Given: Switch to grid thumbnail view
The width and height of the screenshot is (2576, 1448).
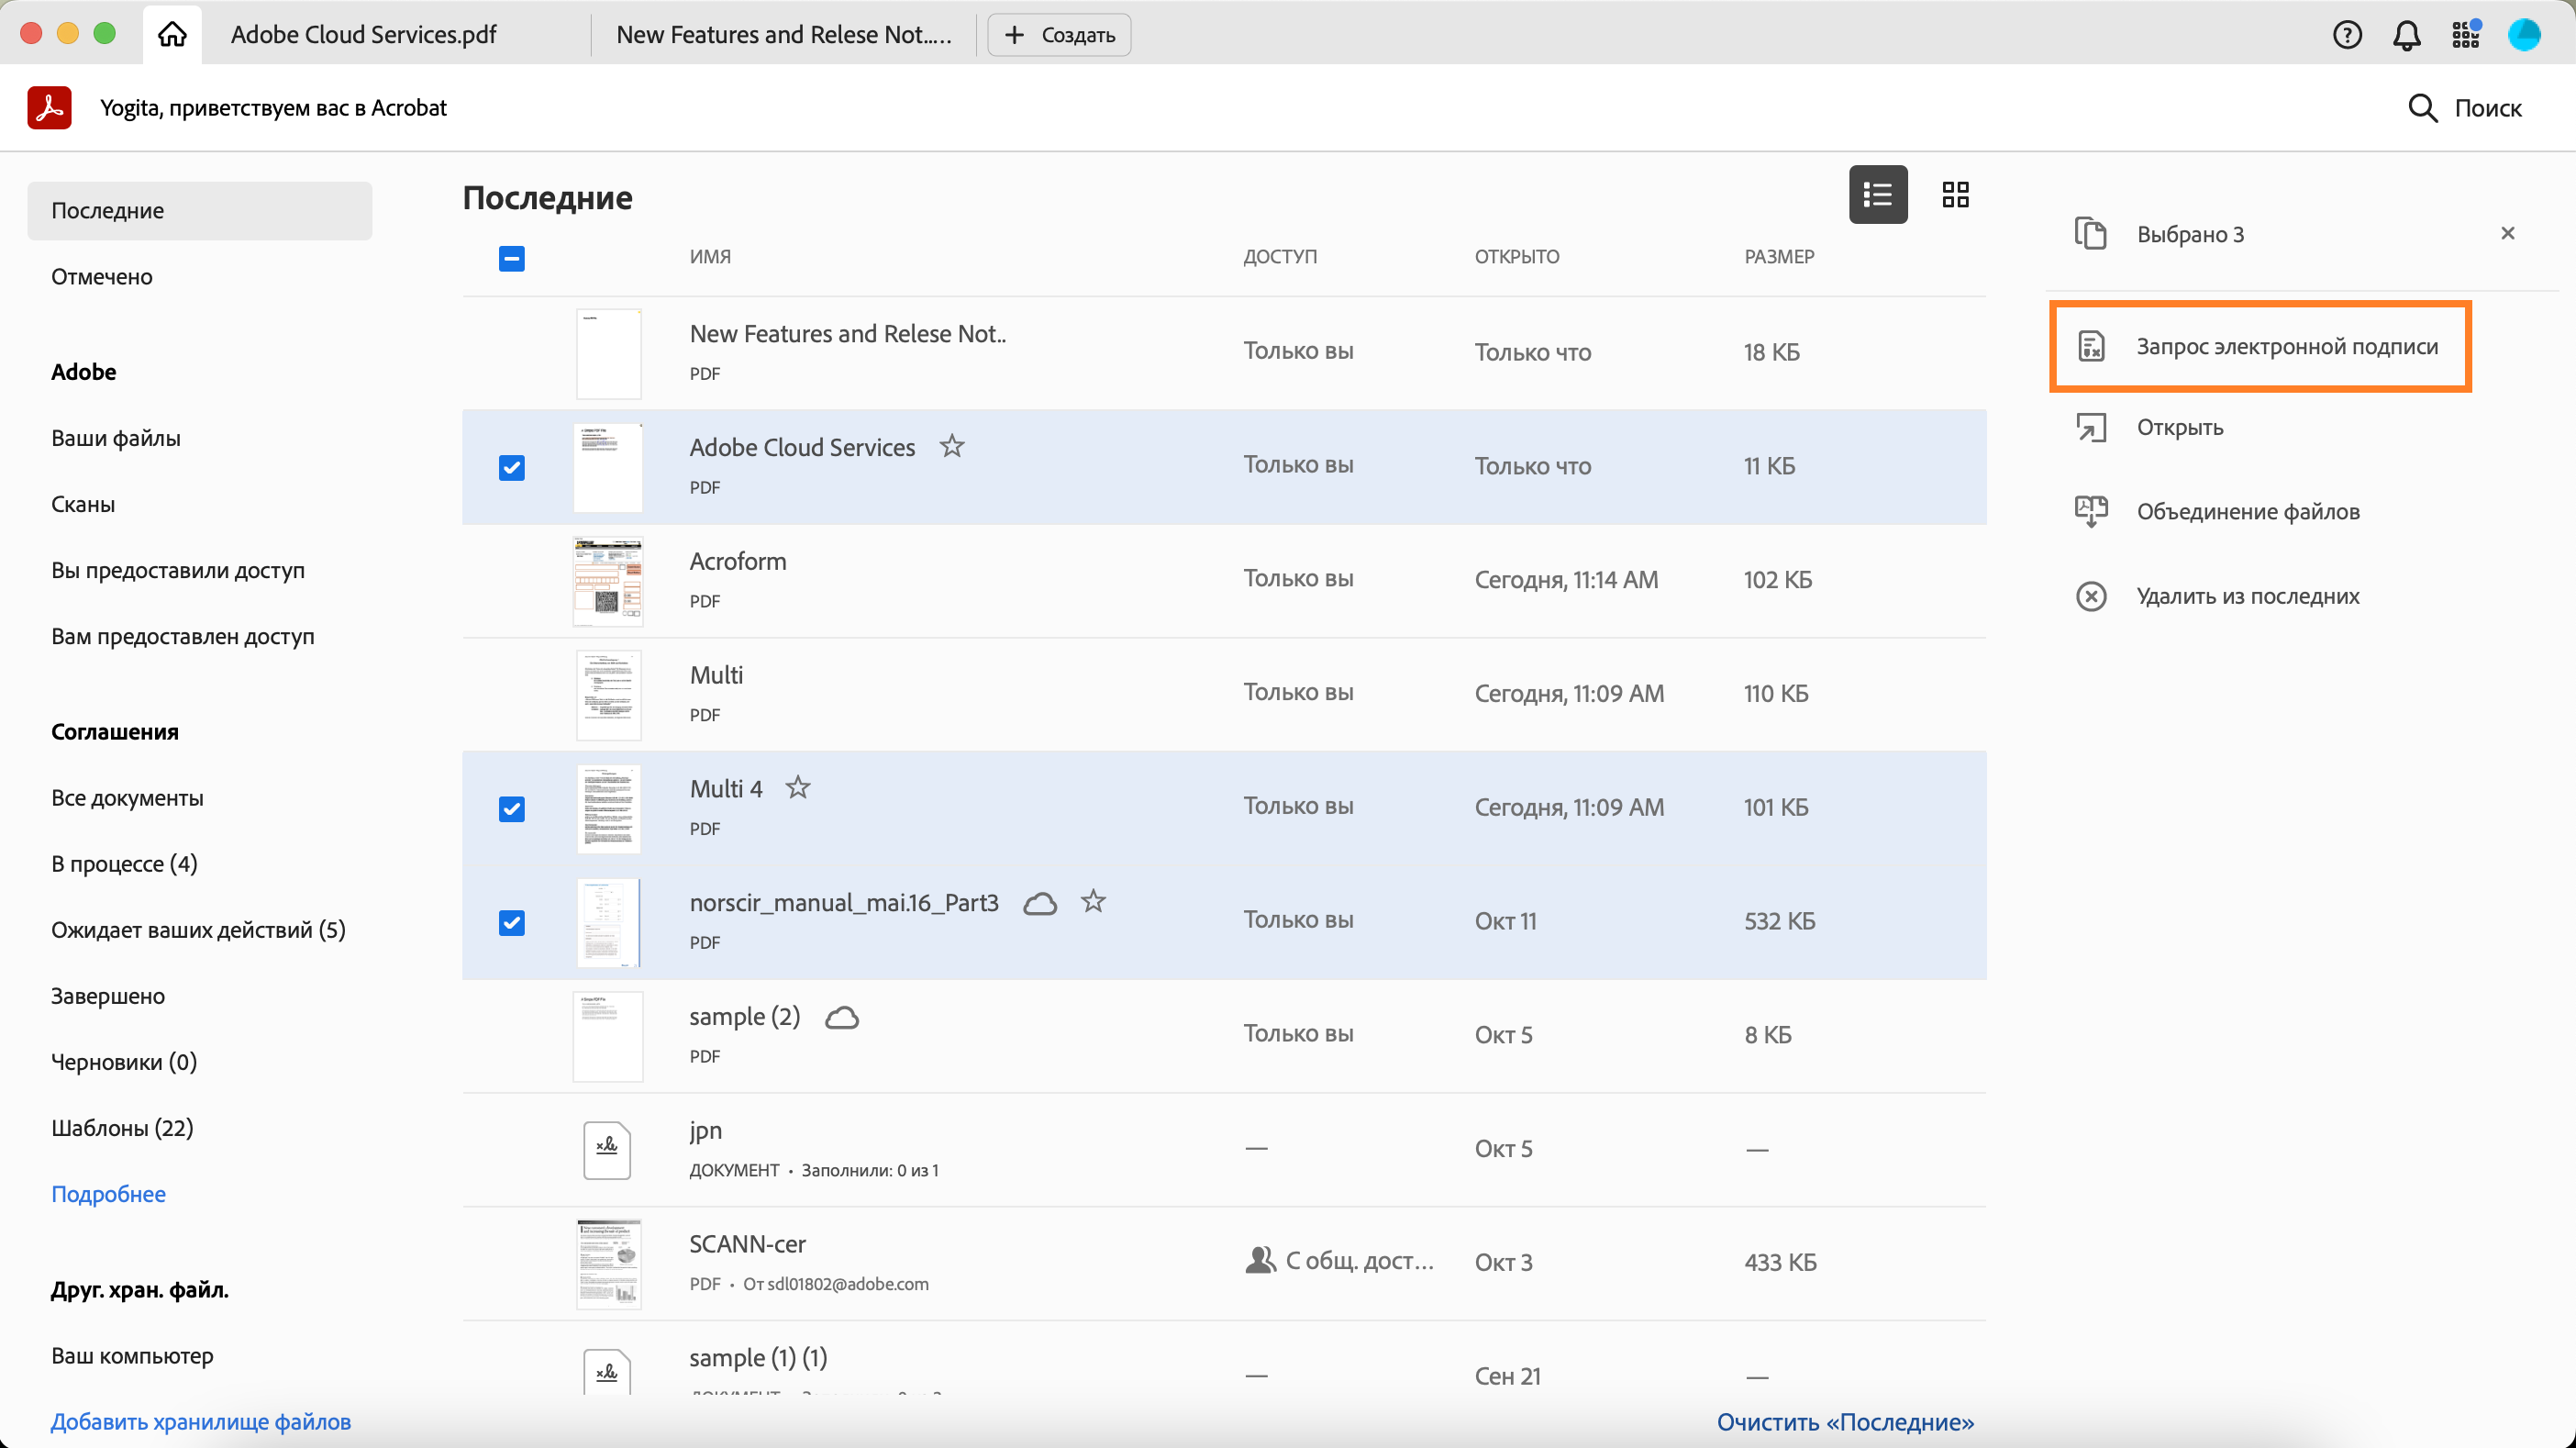Looking at the screenshot, I should point(1955,194).
